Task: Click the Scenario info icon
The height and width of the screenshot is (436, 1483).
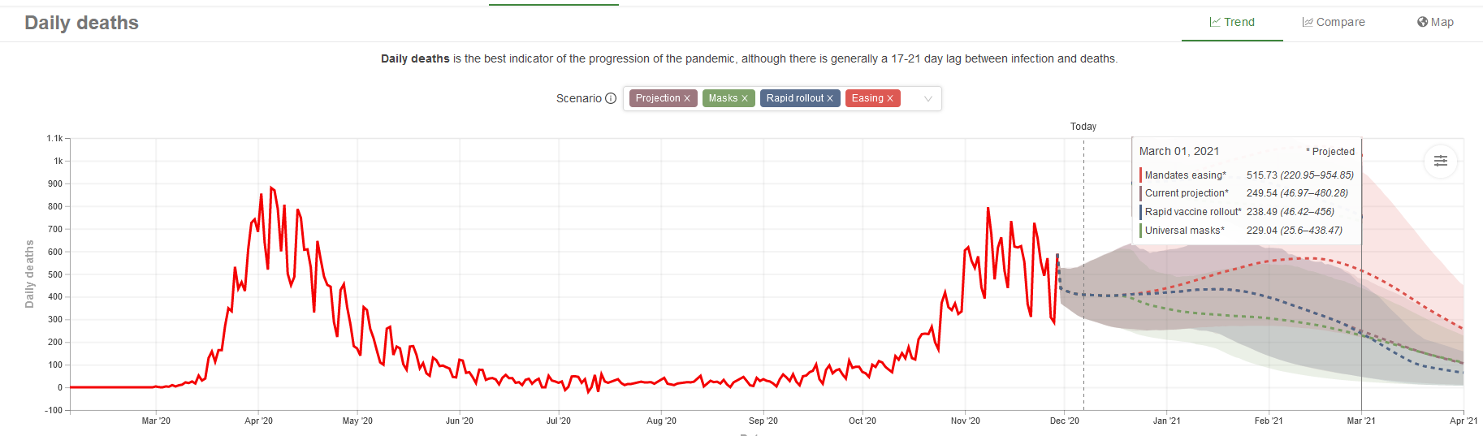Action: [x=611, y=98]
